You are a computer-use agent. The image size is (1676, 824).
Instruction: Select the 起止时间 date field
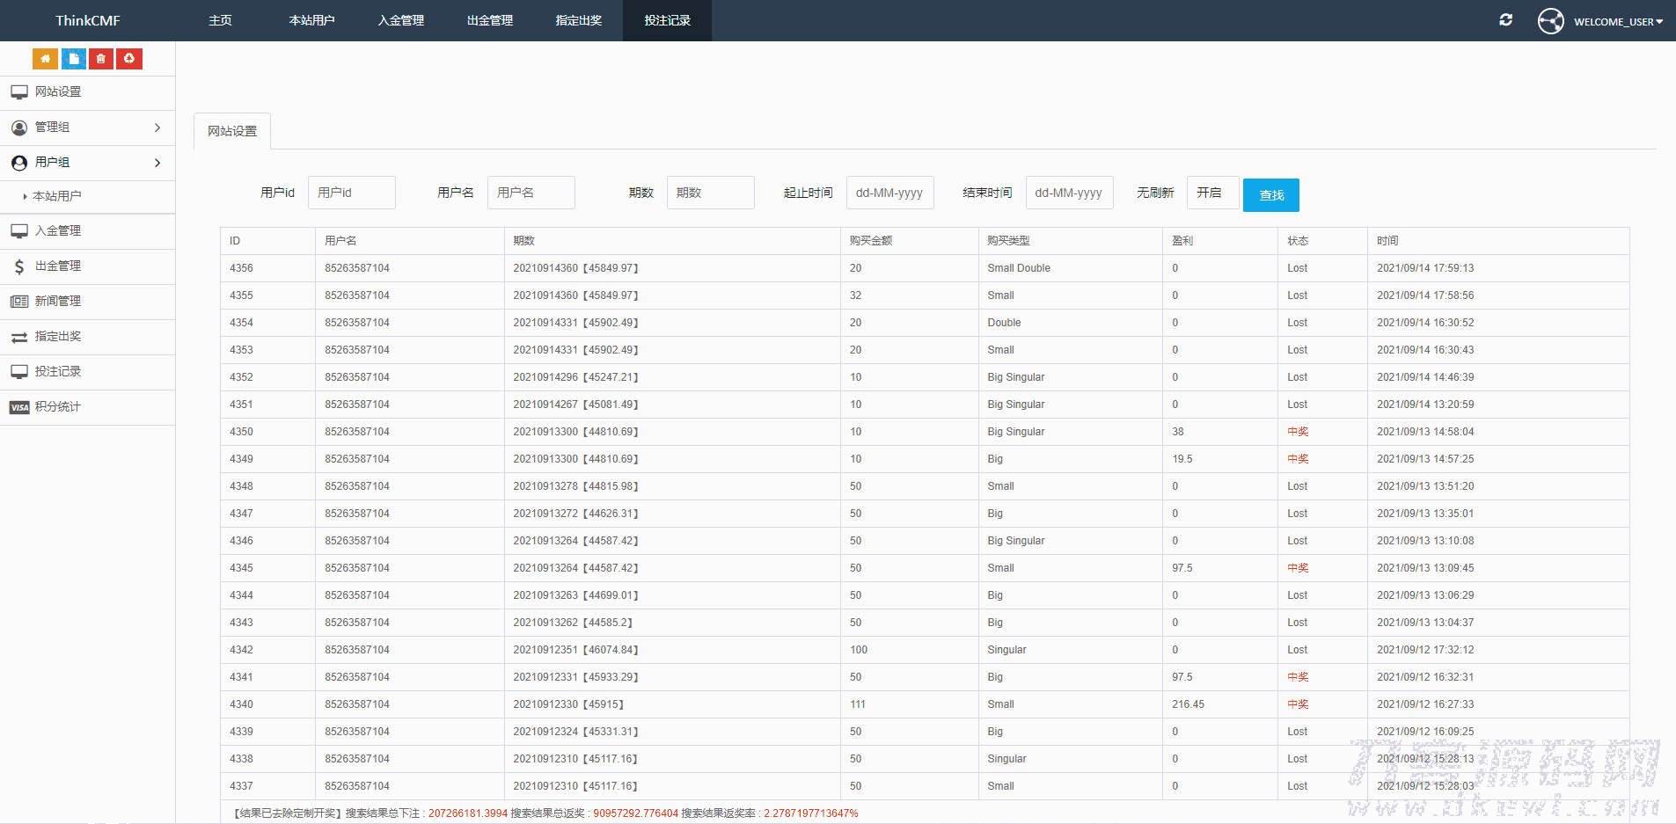[x=889, y=193]
